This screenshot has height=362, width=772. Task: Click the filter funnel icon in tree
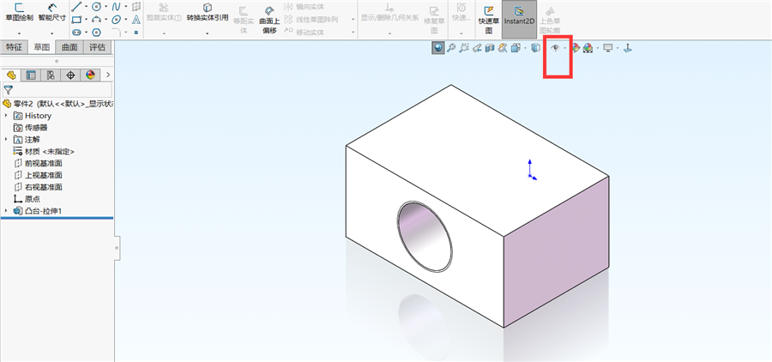click(x=9, y=89)
